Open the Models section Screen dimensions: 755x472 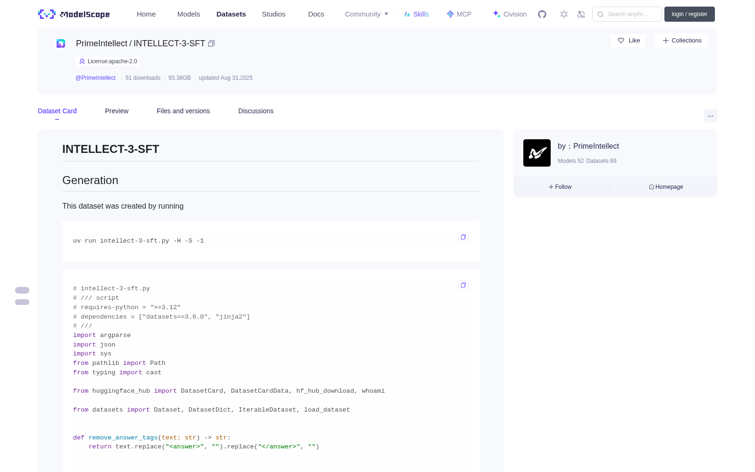[x=189, y=14]
